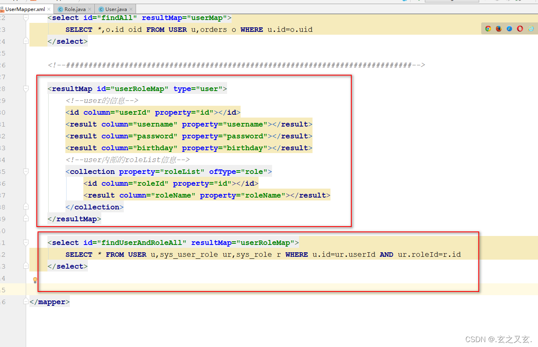The height and width of the screenshot is (347, 538).
Task: Close the UserMapper.xml tab
Action: (49, 9)
